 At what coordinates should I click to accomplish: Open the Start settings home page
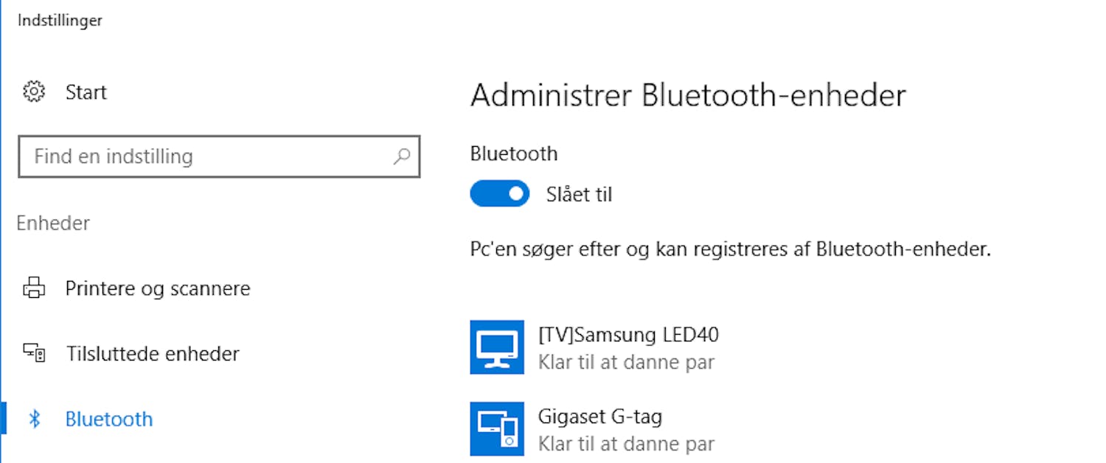click(86, 91)
